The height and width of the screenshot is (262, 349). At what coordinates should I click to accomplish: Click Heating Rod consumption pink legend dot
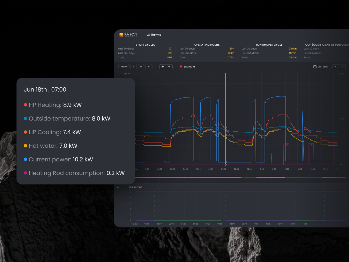click(25, 173)
